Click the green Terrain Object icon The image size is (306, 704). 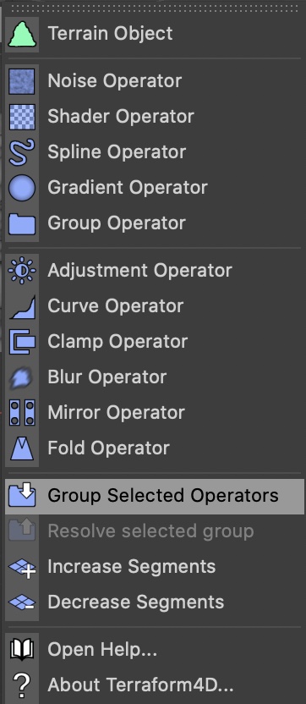point(21,34)
